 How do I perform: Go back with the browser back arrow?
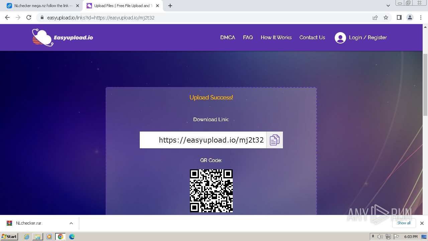pyautogui.click(x=7, y=17)
